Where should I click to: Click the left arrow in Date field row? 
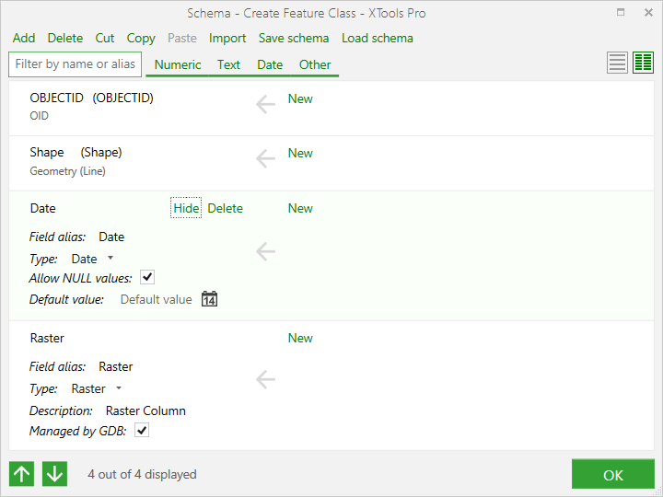(265, 251)
